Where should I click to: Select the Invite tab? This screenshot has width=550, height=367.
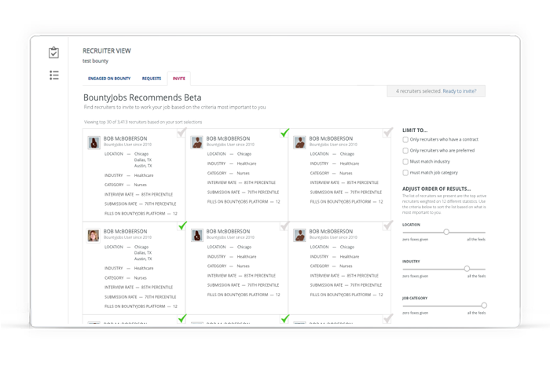pyautogui.click(x=179, y=79)
